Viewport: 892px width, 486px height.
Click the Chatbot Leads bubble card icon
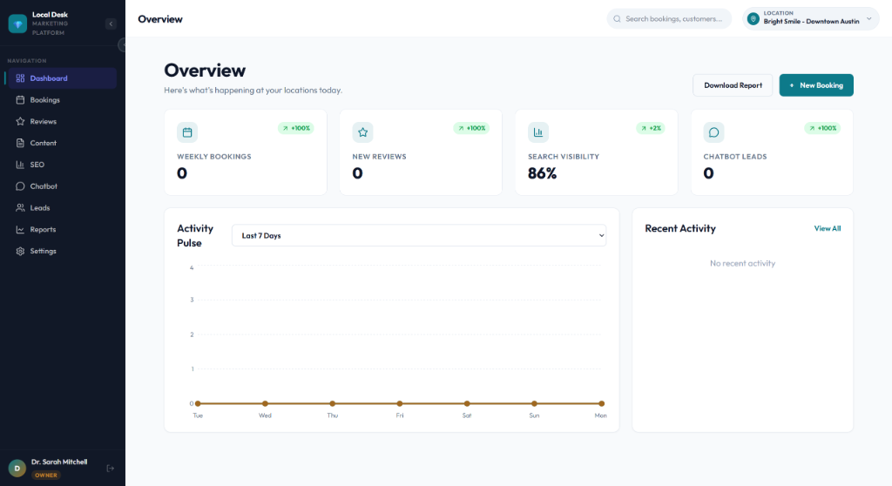tap(714, 132)
